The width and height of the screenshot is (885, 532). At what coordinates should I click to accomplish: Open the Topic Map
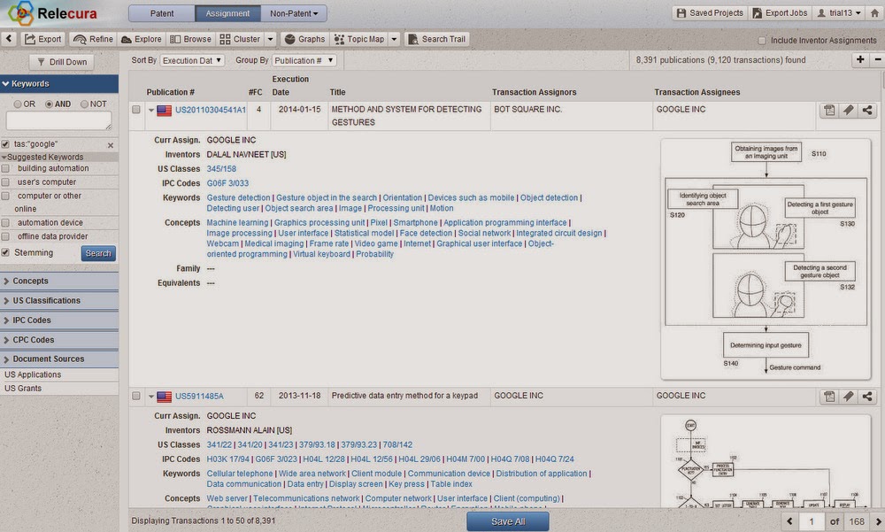(x=359, y=39)
